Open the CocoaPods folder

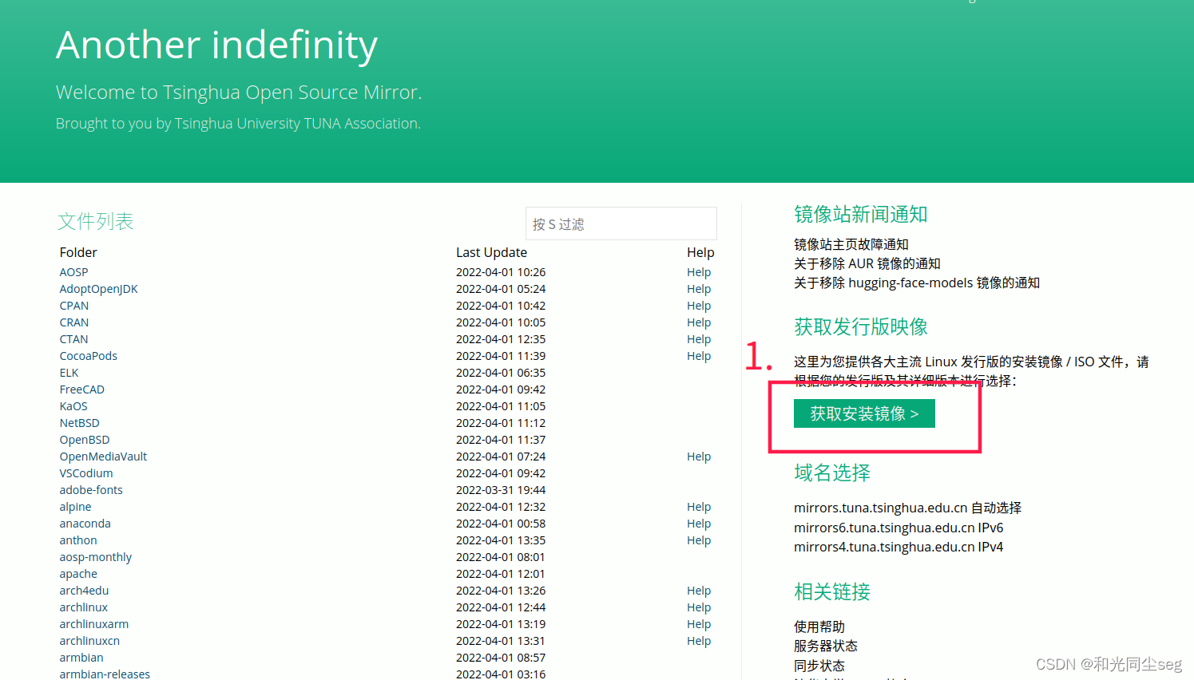pos(88,356)
